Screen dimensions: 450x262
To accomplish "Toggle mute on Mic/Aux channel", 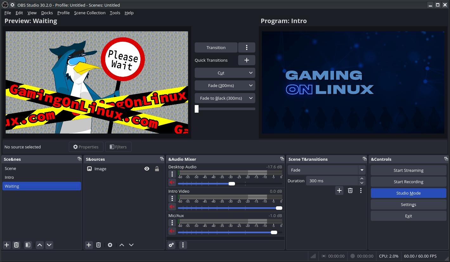I will [172, 231].
